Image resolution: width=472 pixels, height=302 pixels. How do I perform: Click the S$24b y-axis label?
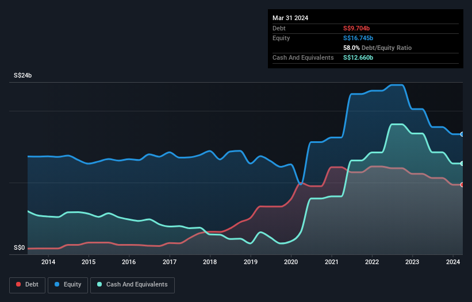[x=22, y=75]
